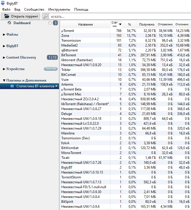Select the MediaGet2 row

click(x=125, y=45)
